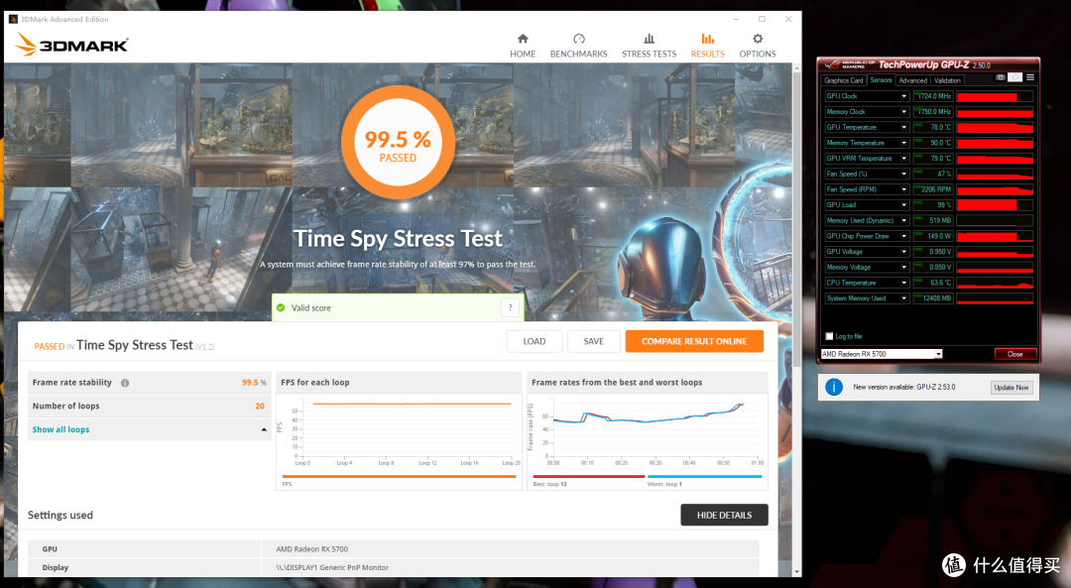This screenshot has width=1071, height=588.
Task: Open the Memory Used (Dynamic) dropdown
Action: (903, 220)
